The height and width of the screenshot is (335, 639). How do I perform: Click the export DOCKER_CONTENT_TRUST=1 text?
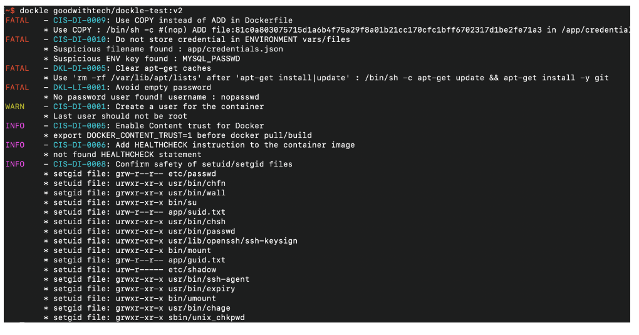117,135
